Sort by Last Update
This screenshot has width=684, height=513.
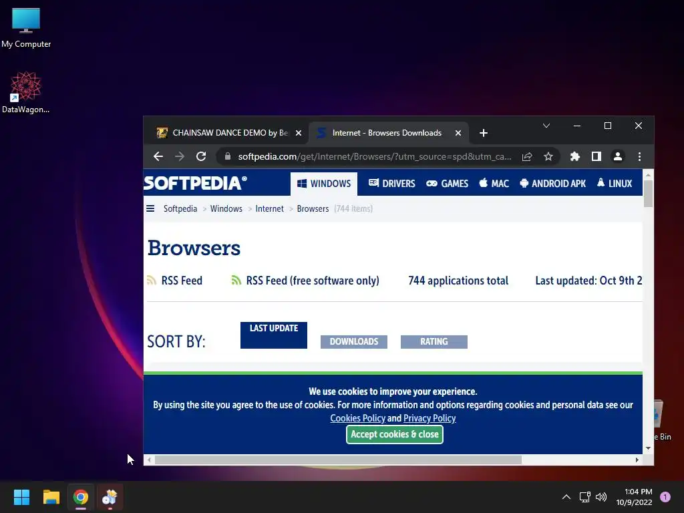tap(273, 335)
